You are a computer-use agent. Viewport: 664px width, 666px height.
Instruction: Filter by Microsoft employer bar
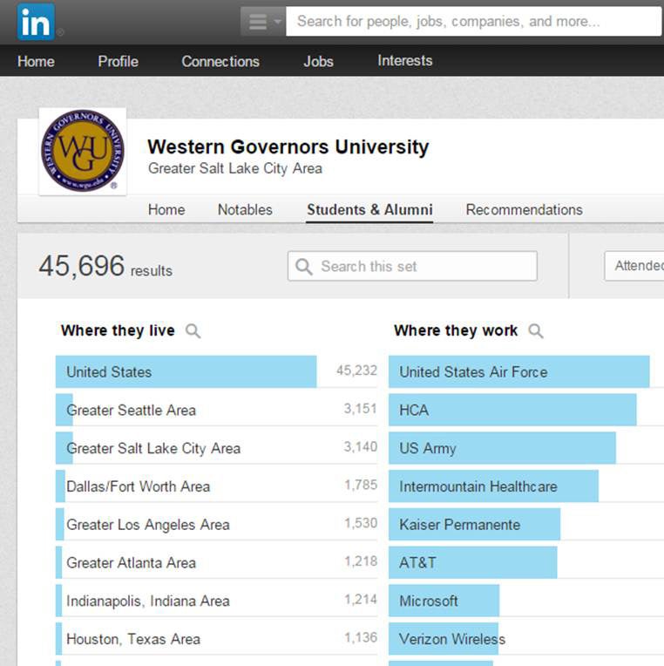click(x=444, y=601)
